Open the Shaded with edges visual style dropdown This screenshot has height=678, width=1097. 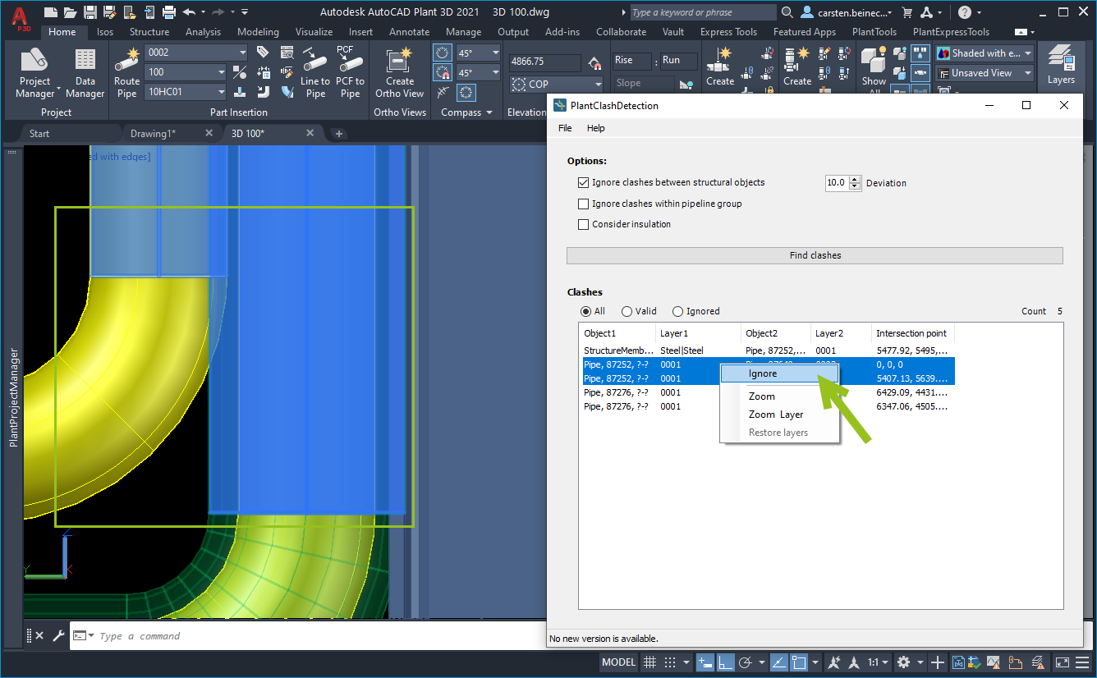(x=1027, y=53)
